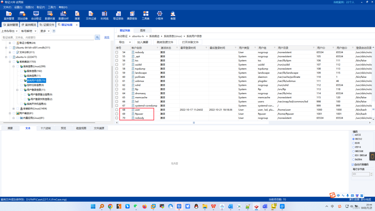Click the question mark help icon

point(54,31)
